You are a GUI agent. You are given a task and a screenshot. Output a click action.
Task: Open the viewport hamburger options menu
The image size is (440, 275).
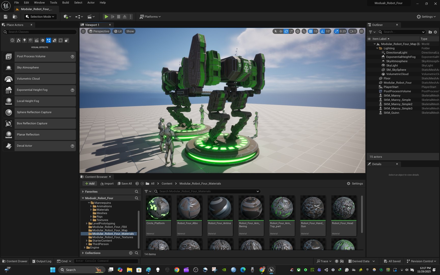pyautogui.click(x=83, y=31)
